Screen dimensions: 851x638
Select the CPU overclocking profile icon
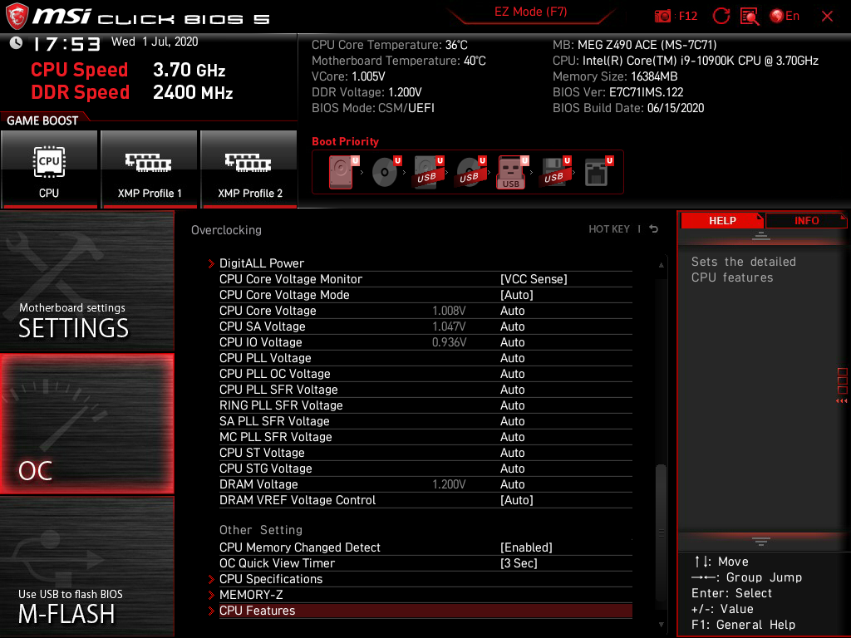[x=49, y=169]
